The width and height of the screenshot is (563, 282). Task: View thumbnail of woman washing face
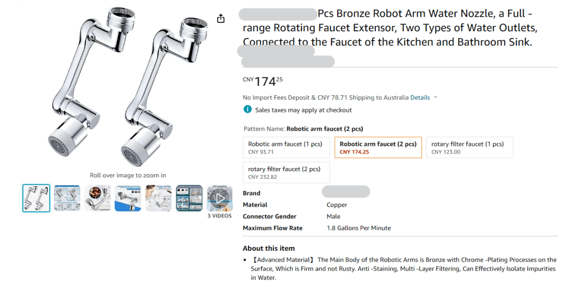click(x=158, y=198)
